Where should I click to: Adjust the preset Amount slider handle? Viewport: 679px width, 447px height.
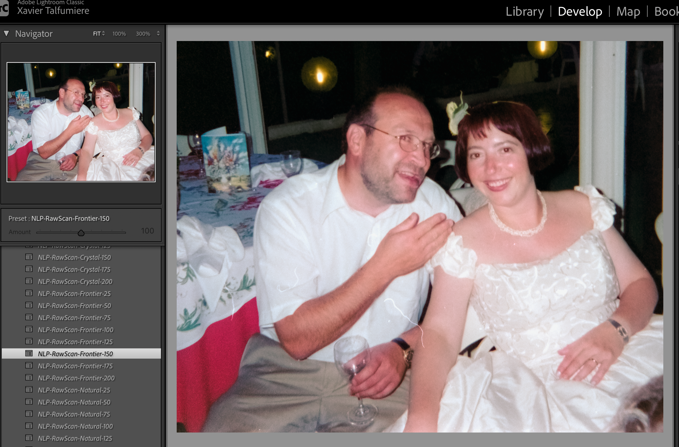81,233
